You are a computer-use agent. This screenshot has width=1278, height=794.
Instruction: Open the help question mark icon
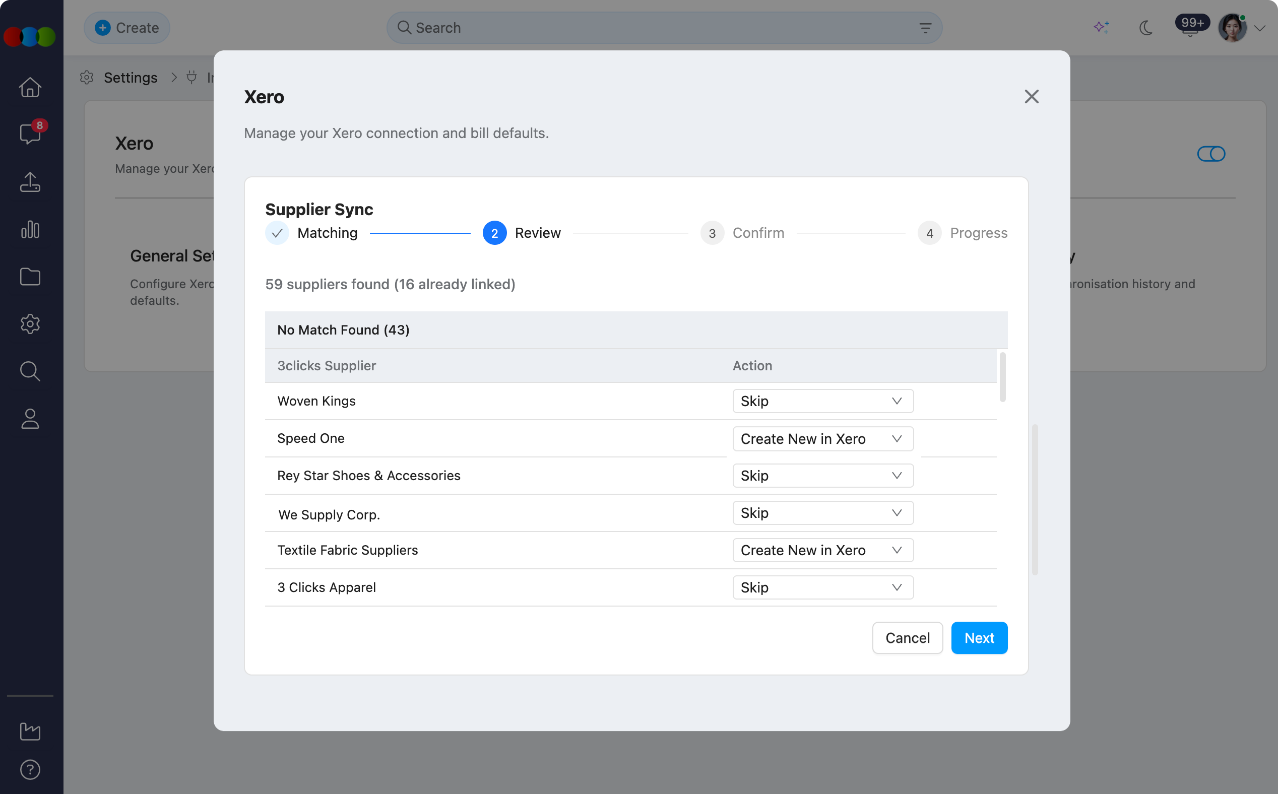pyautogui.click(x=30, y=770)
